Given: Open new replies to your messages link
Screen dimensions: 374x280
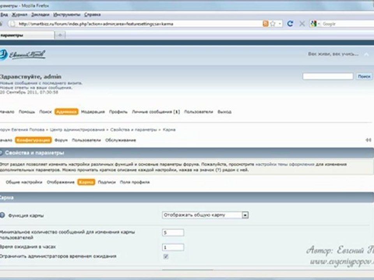Looking at the screenshot, I should click(x=36, y=87).
